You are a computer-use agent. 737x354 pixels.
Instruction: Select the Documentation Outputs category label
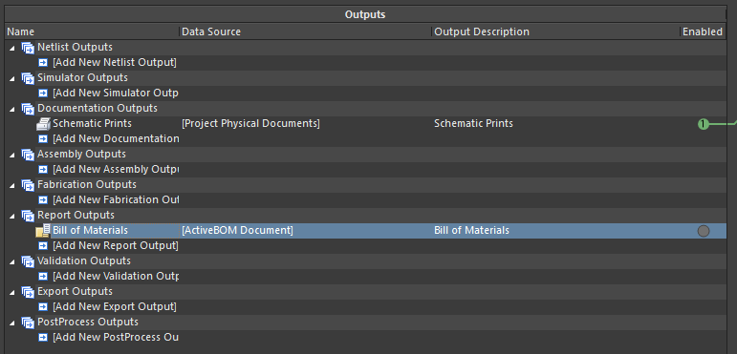click(98, 109)
